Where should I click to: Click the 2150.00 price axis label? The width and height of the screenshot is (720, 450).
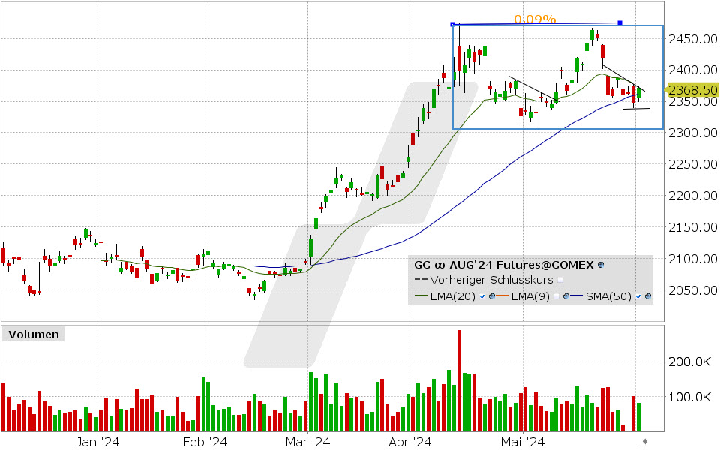coord(692,227)
